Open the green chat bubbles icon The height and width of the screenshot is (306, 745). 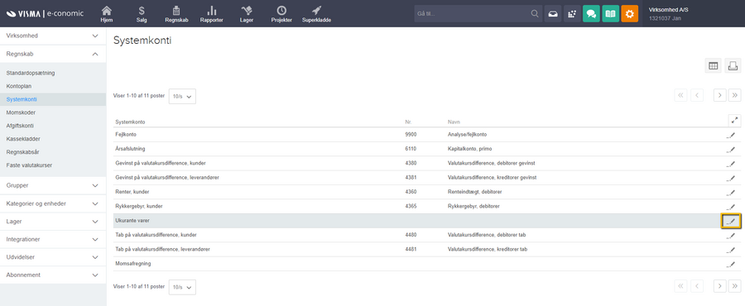pyautogui.click(x=591, y=14)
